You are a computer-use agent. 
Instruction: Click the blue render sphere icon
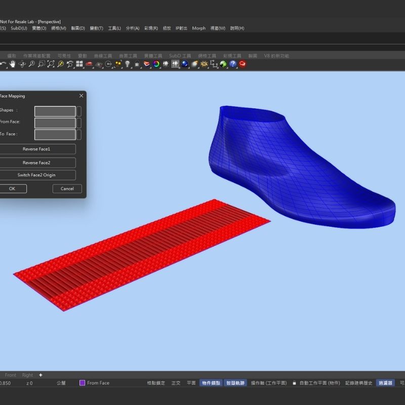click(x=185, y=64)
